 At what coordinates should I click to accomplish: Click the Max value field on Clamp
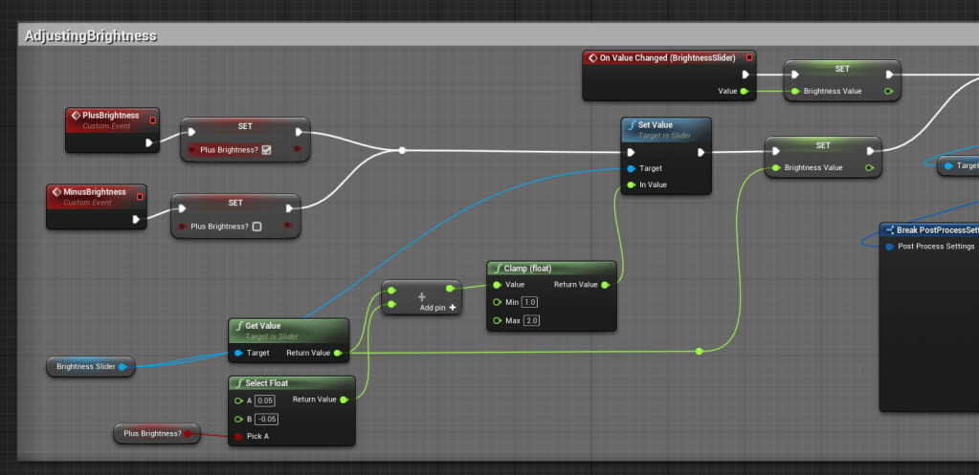[x=531, y=320]
